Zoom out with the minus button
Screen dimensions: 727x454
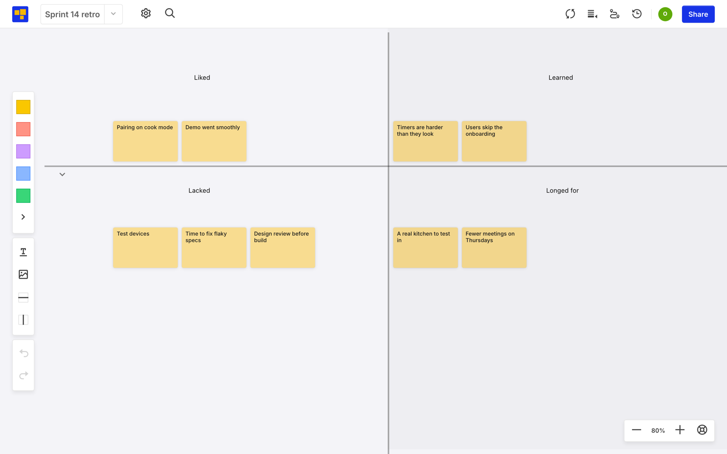click(x=636, y=430)
